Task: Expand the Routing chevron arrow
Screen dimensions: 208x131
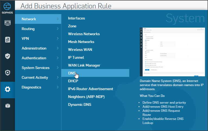Action: (58, 29)
